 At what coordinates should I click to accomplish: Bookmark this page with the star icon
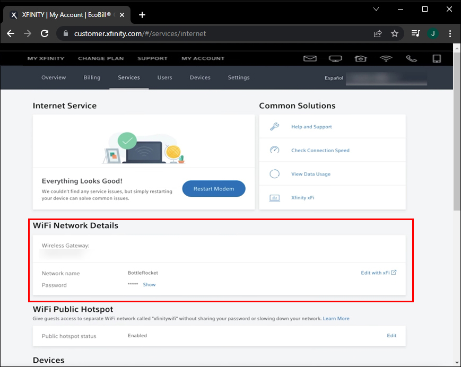(x=395, y=33)
